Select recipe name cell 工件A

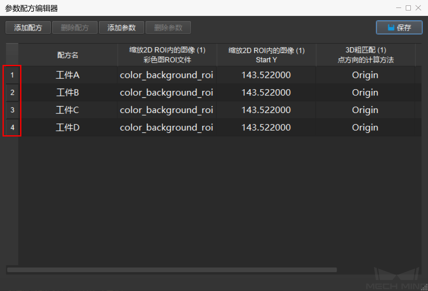pos(67,75)
